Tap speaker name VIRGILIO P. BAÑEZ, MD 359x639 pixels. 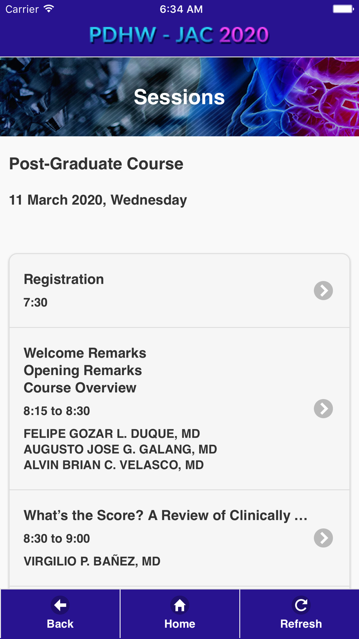tap(92, 561)
